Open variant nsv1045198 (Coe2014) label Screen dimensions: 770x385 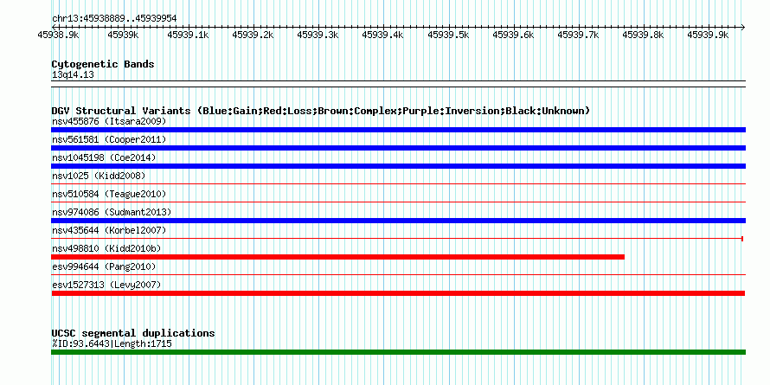point(104,157)
